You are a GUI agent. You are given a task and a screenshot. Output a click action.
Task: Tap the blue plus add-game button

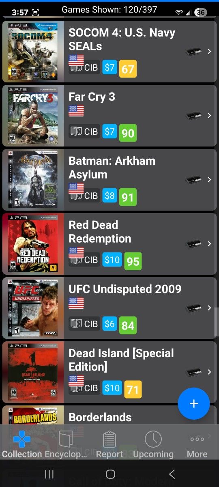(194, 403)
